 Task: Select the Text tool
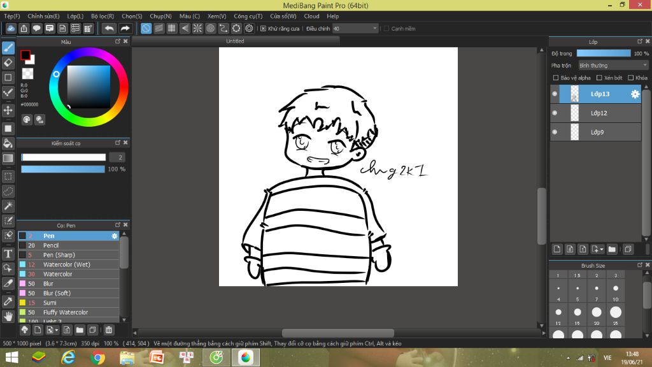coord(8,254)
